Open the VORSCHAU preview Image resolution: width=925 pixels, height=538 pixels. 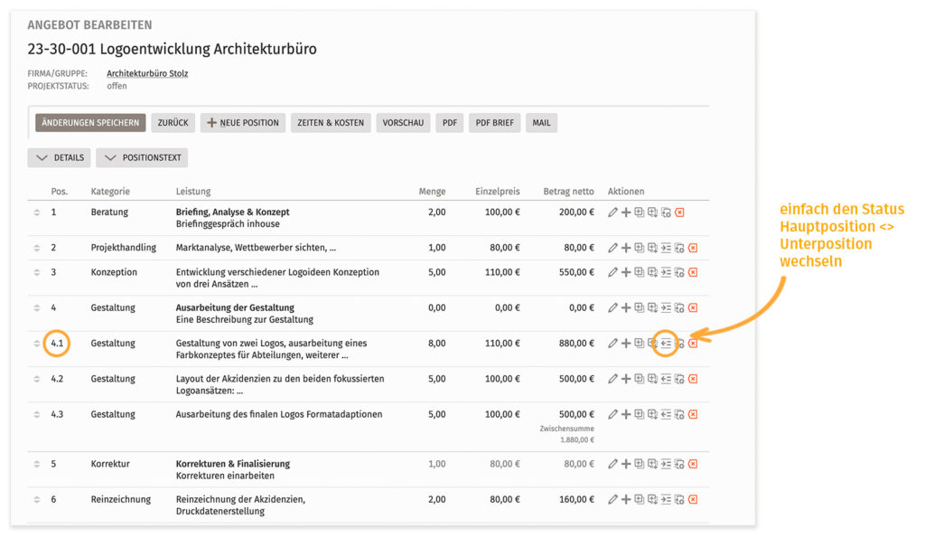coord(403,123)
